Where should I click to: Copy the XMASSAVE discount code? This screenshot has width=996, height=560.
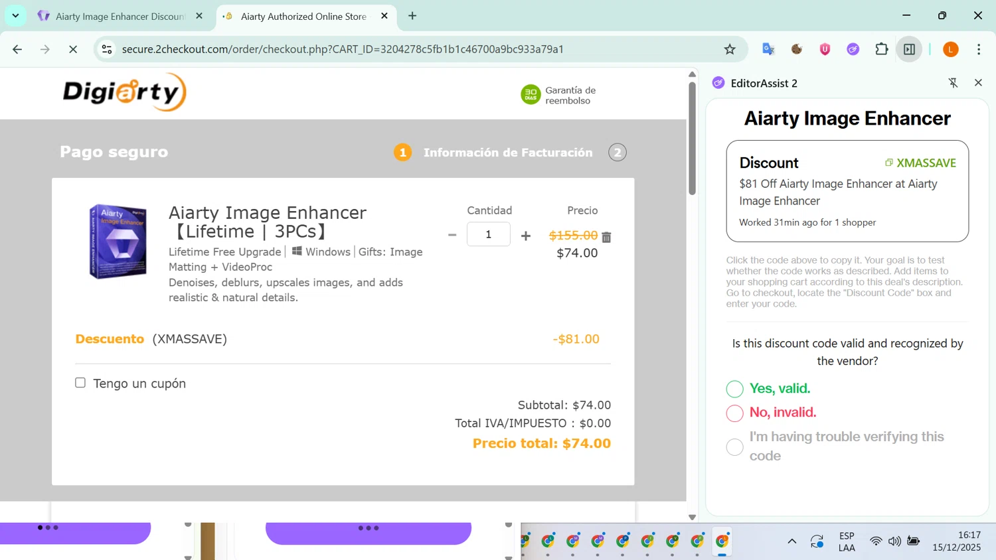[920, 163]
